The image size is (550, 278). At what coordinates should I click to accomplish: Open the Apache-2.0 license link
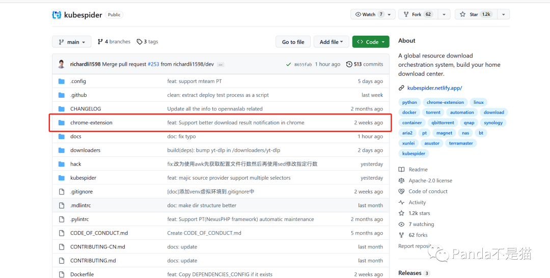click(430, 181)
